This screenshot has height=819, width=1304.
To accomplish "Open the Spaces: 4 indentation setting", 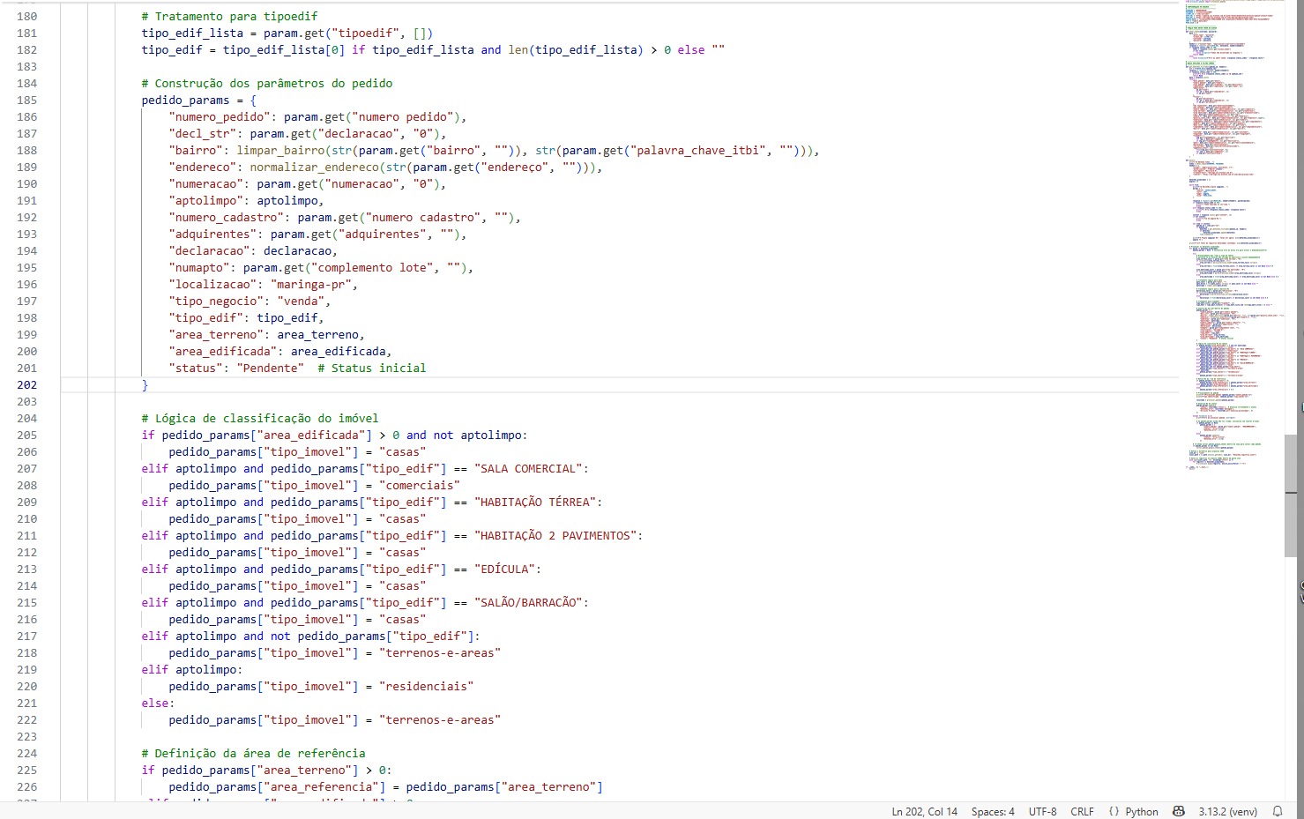I will click(993, 811).
